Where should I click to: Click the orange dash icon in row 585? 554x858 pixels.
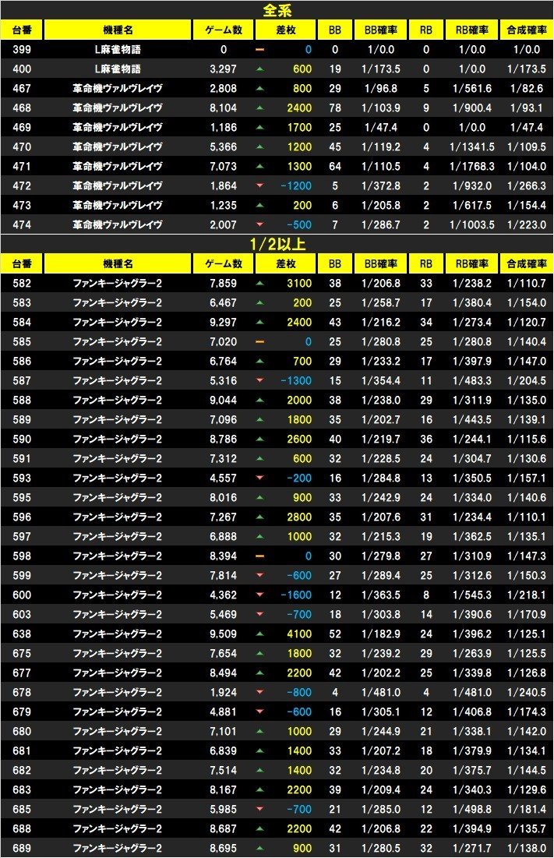[x=259, y=342]
